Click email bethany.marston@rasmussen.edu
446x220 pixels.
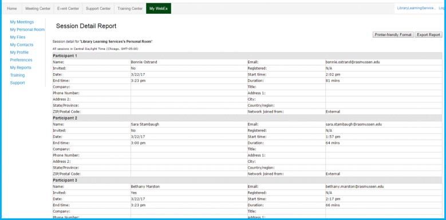(x=355, y=187)
